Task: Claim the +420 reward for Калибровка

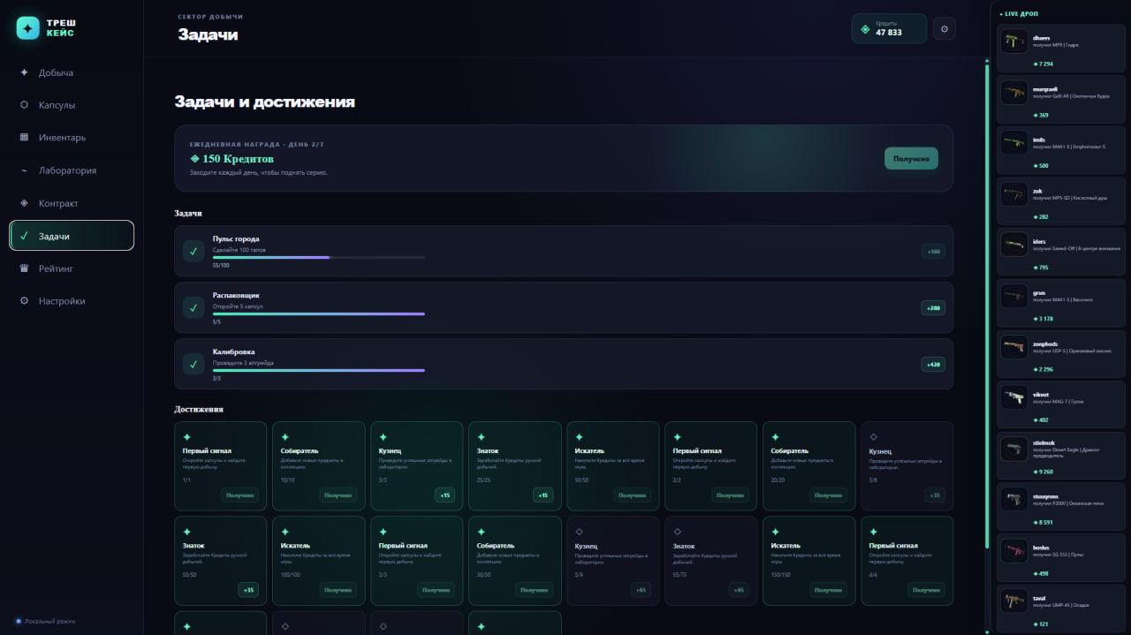Action: point(933,364)
